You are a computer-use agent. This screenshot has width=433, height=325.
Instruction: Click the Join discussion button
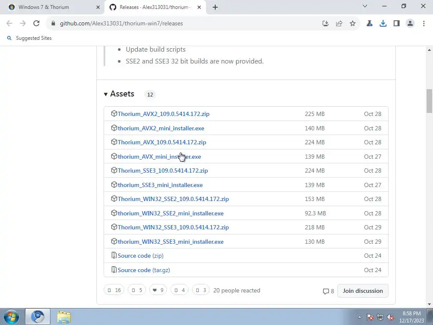coord(363,291)
